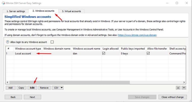Screen dimensions: 192x102
Task: Click the Shell access type column header
Action: (177, 49)
